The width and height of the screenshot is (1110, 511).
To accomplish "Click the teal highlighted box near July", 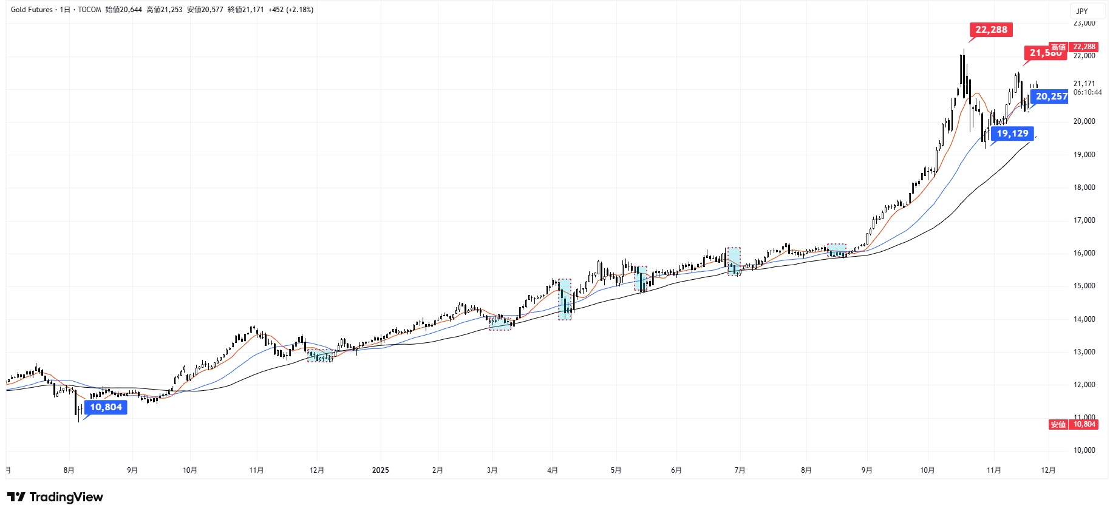I will [x=734, y=262].
